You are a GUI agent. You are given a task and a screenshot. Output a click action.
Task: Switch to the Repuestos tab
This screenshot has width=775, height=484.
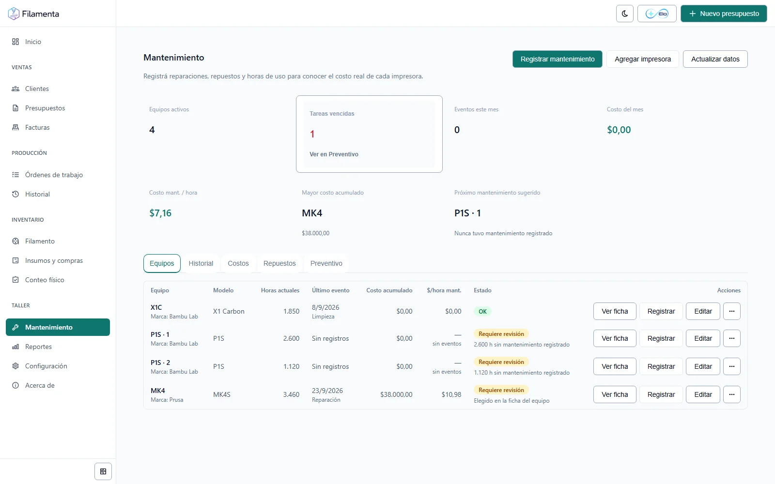(x=279, y=263)
